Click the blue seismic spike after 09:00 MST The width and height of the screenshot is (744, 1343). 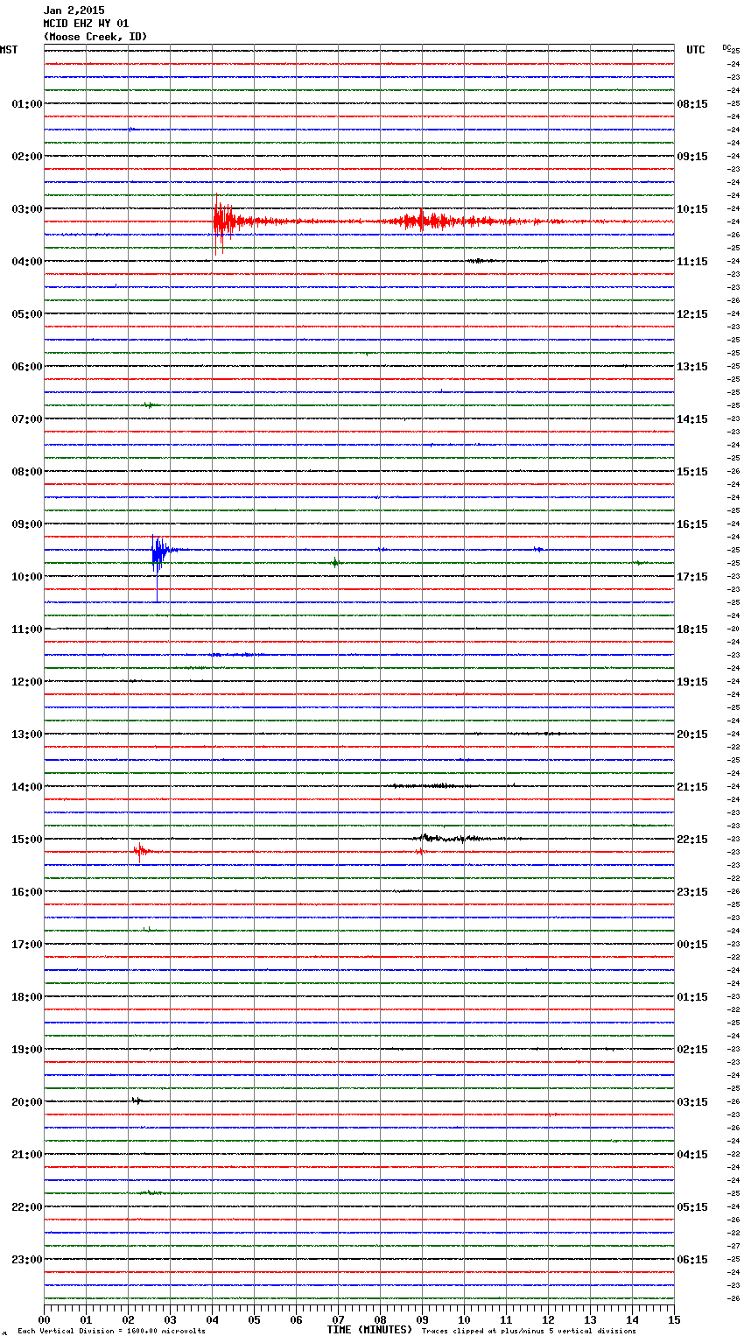tap(158, 551)
